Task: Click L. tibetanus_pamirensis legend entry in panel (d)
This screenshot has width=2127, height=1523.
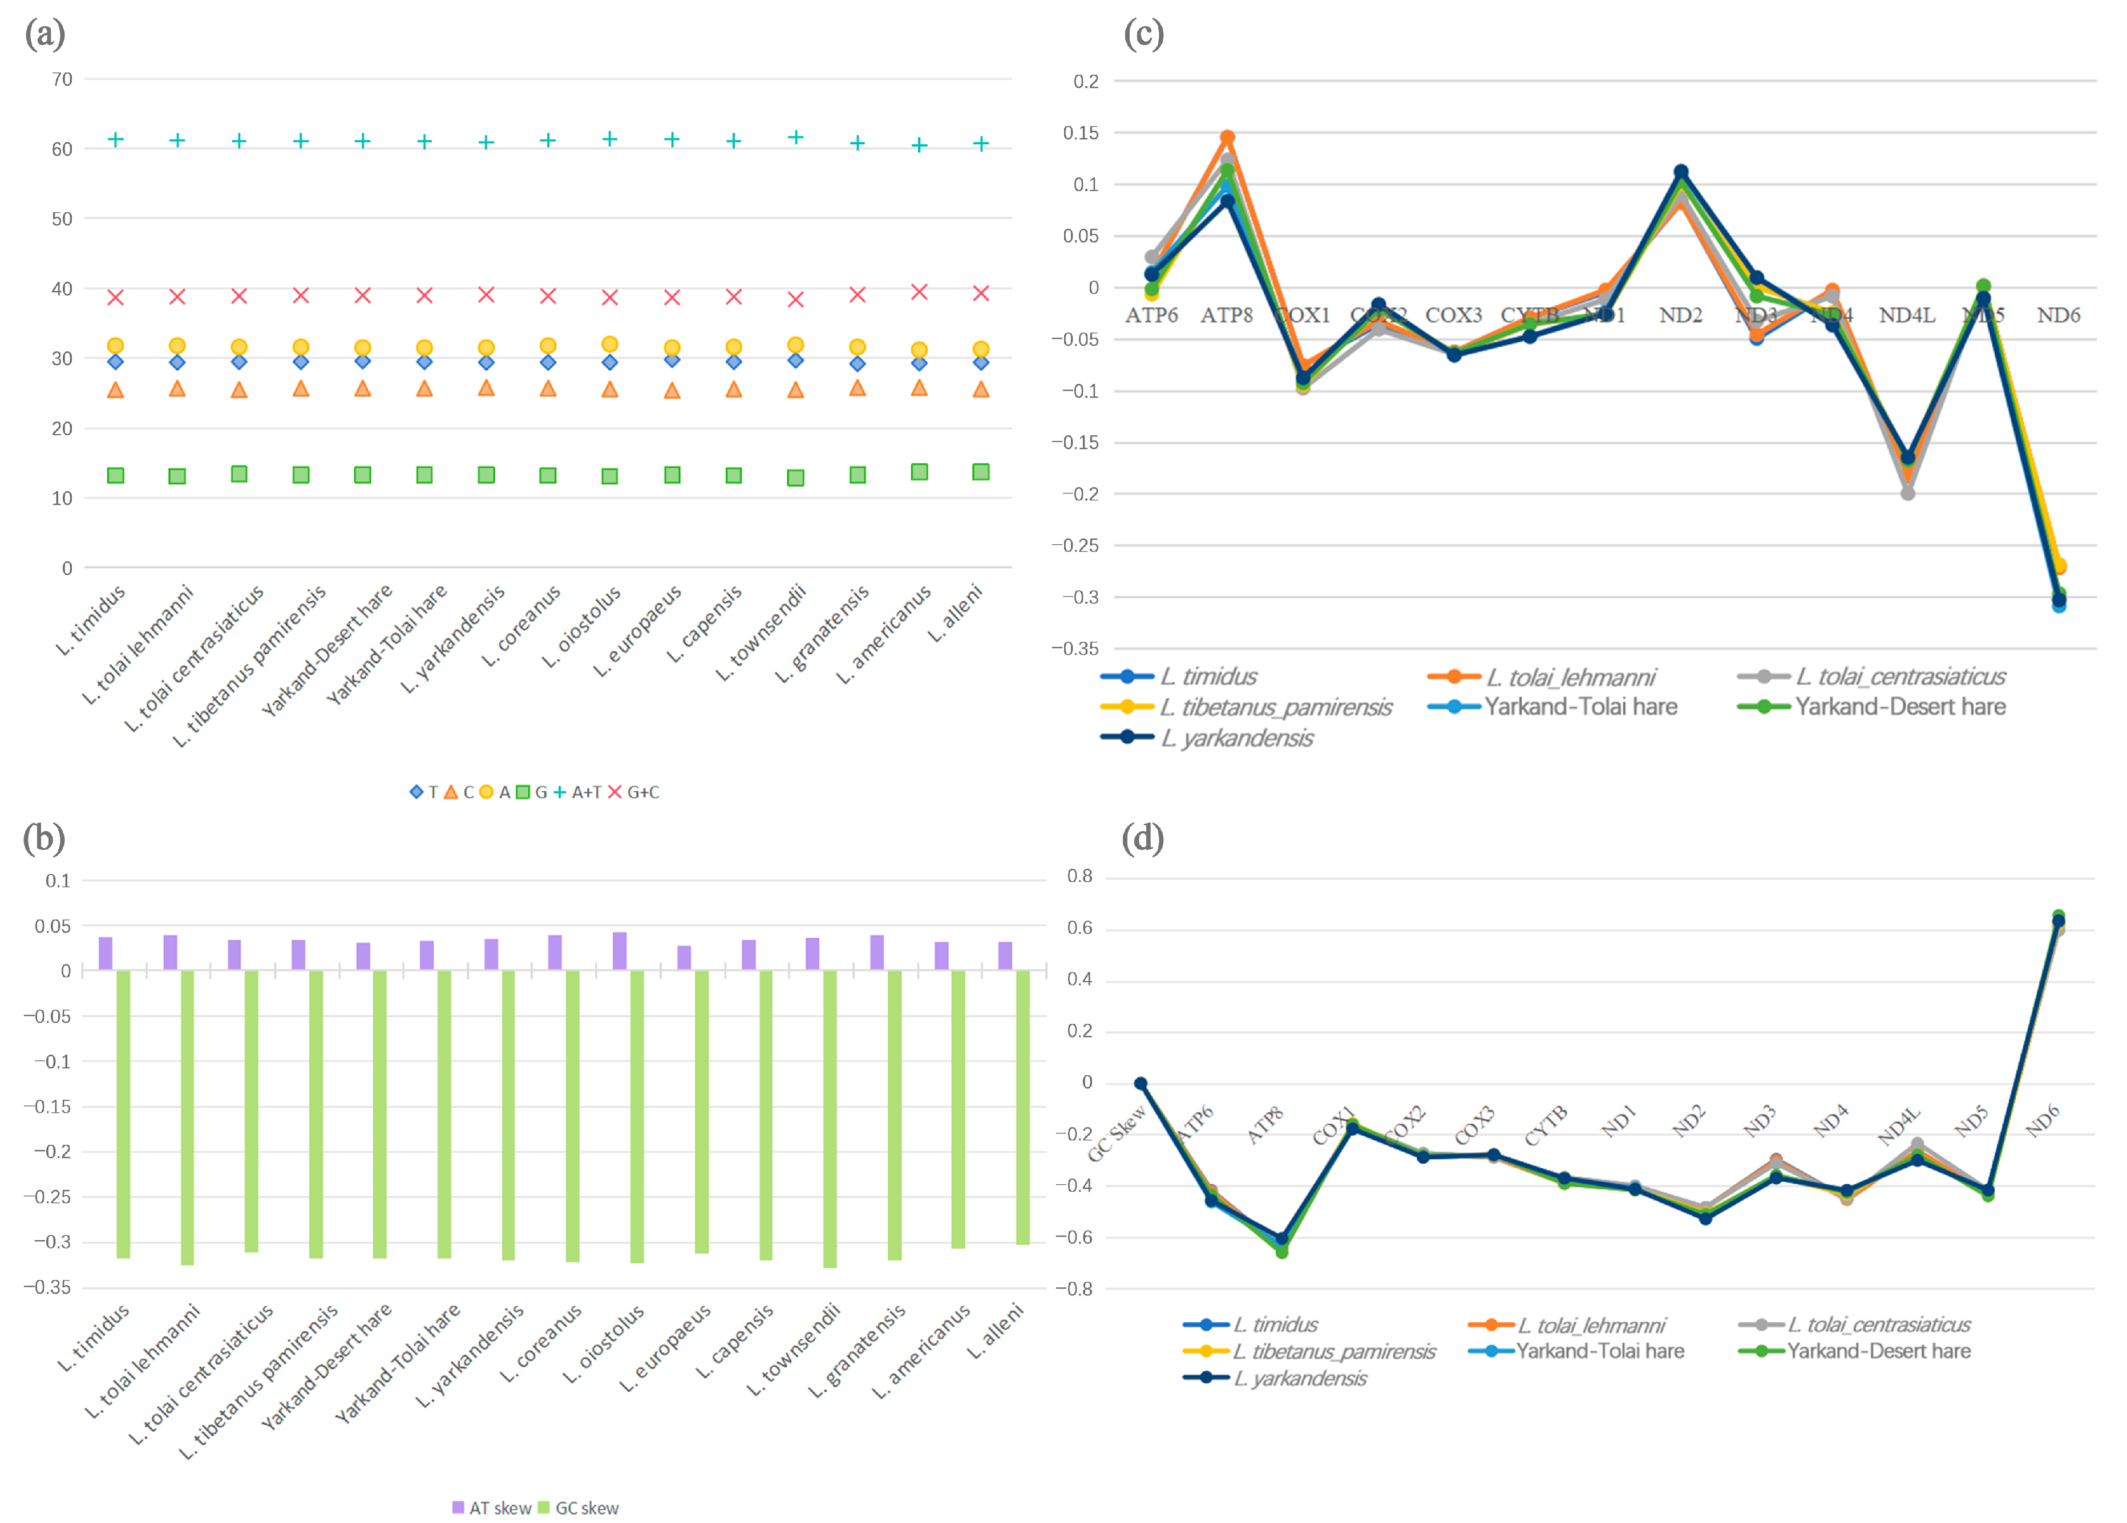Action: (1309, 1351)
